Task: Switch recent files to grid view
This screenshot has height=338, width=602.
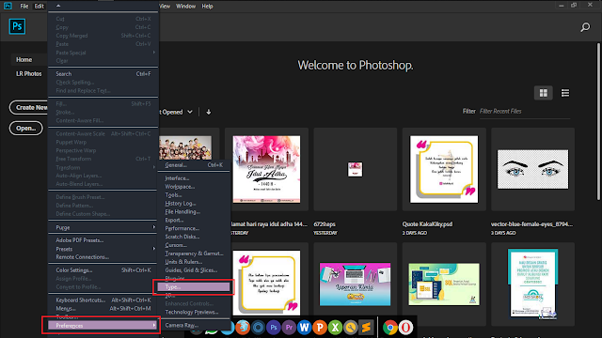Action: (x=544, y=93)
